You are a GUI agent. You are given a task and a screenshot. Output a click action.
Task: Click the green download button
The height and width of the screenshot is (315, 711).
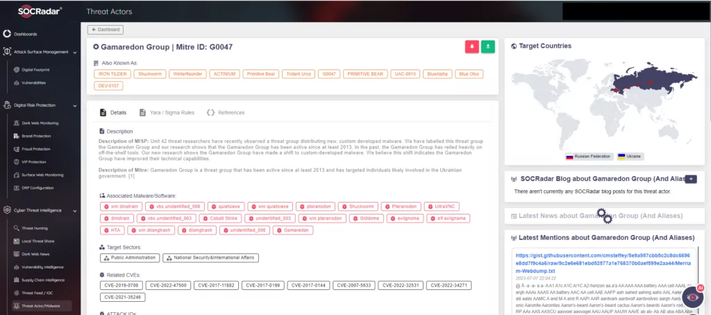[x=488, y=46]
